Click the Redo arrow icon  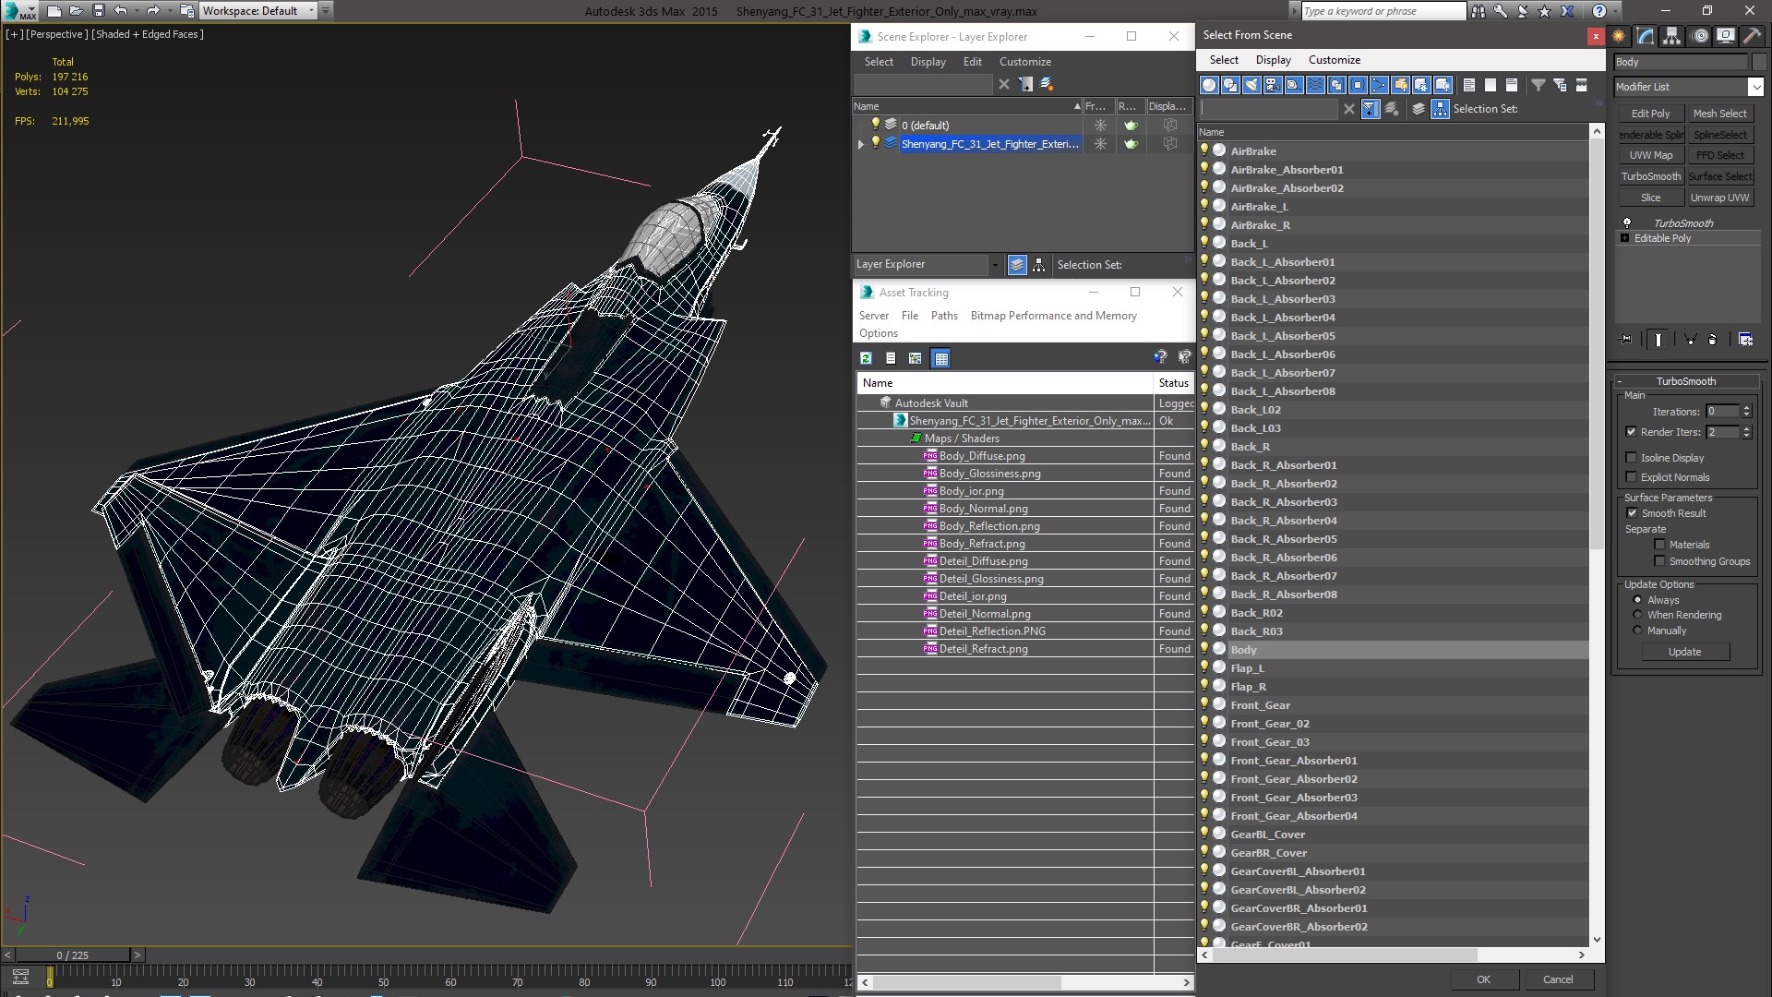click(153, 11)
